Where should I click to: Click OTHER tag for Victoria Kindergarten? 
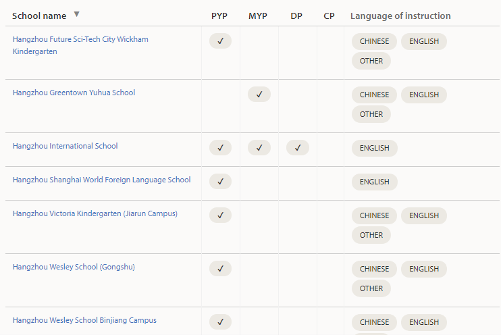(371, 235)
